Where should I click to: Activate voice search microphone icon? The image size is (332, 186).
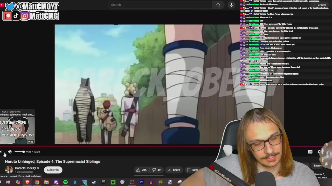tap(231, 5)
